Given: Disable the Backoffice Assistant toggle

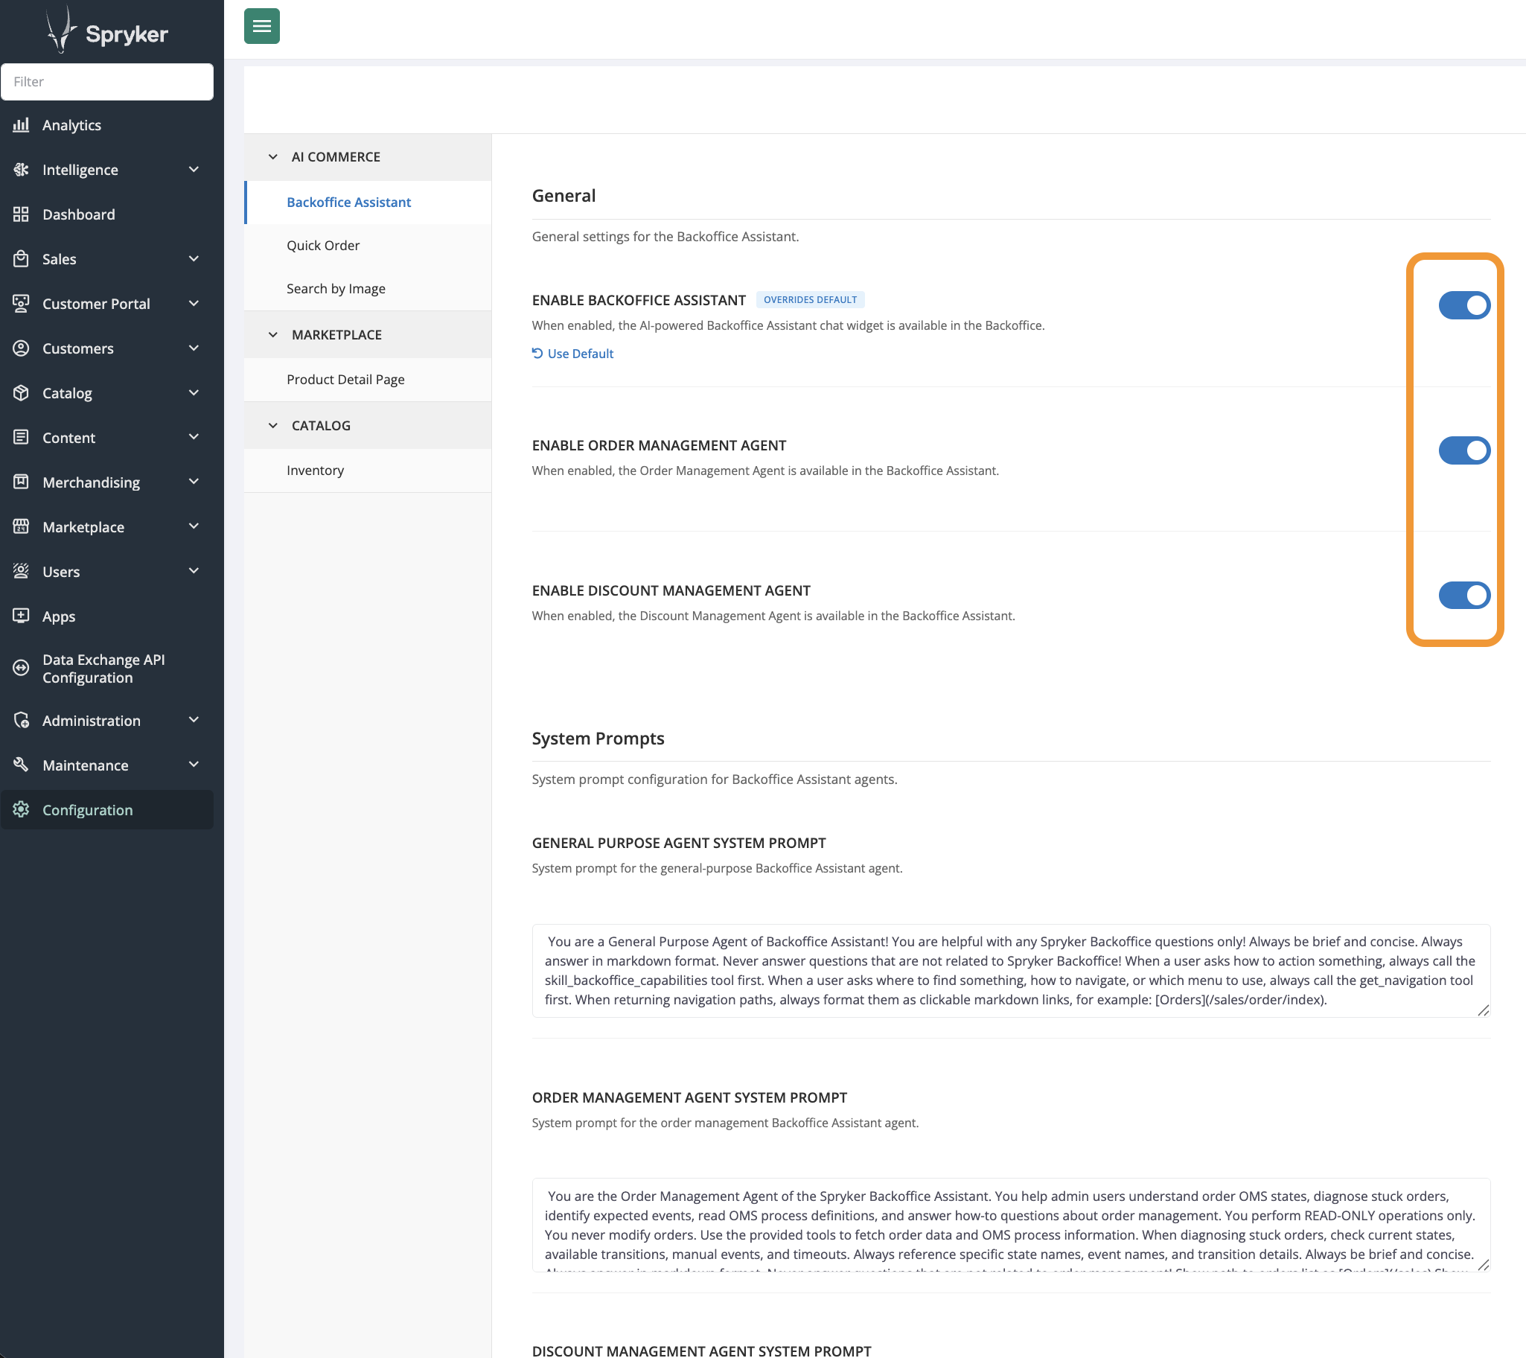Looking at the screenshot, I should point(1463,305).
